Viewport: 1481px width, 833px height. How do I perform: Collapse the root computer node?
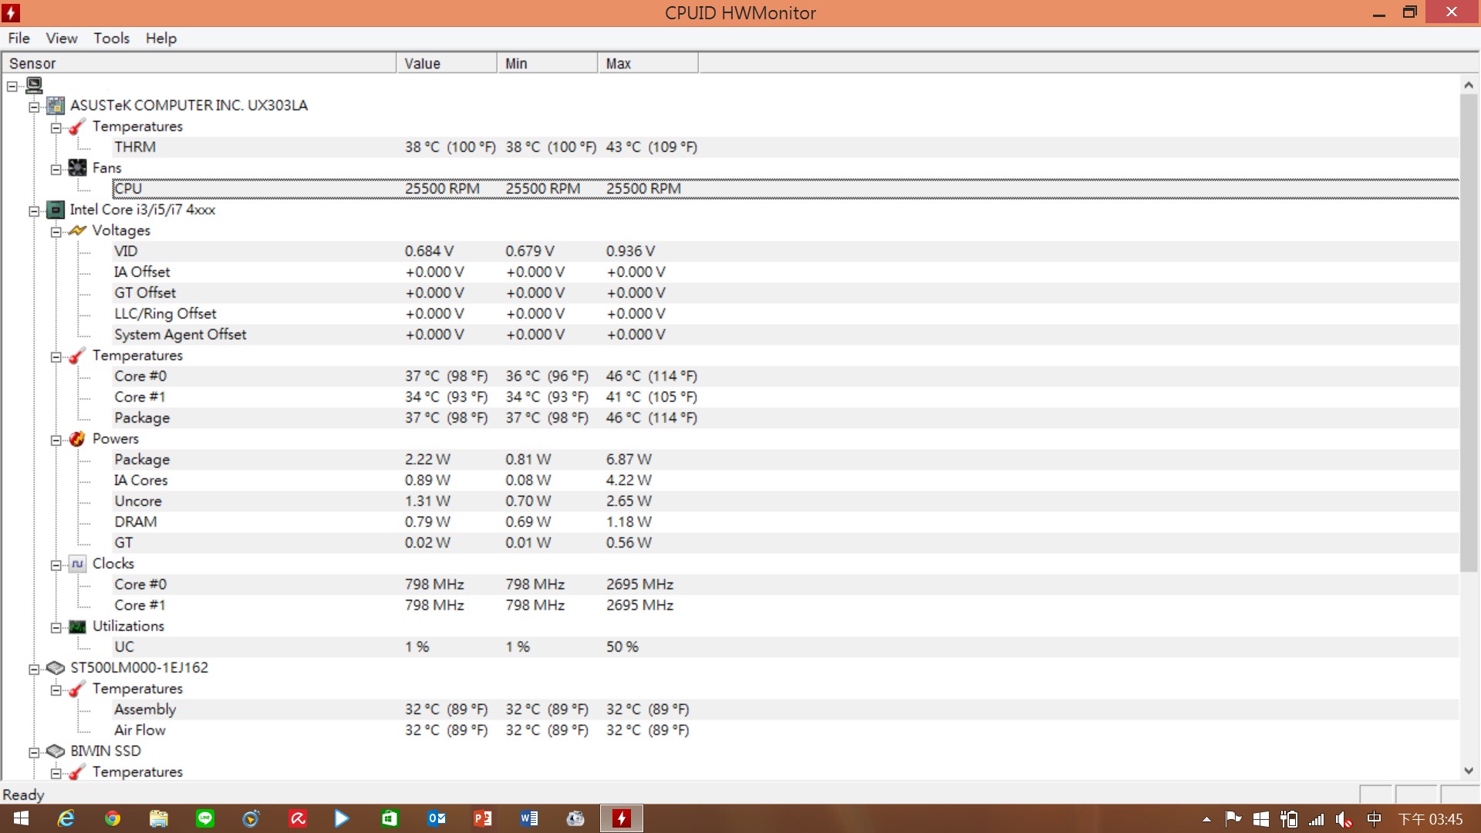click(x=12, y=86)
